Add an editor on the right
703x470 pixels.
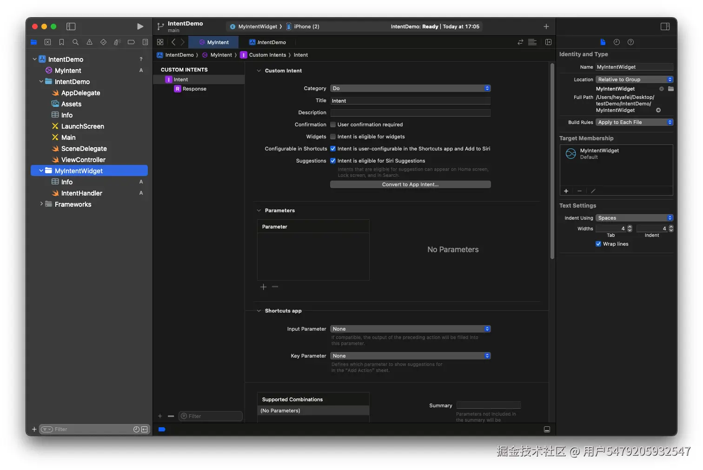pos(548,42)
